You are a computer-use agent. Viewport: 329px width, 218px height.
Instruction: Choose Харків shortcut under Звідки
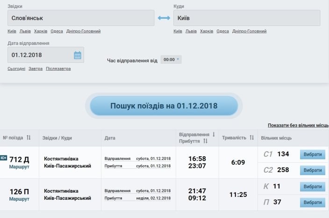[41, 31]
